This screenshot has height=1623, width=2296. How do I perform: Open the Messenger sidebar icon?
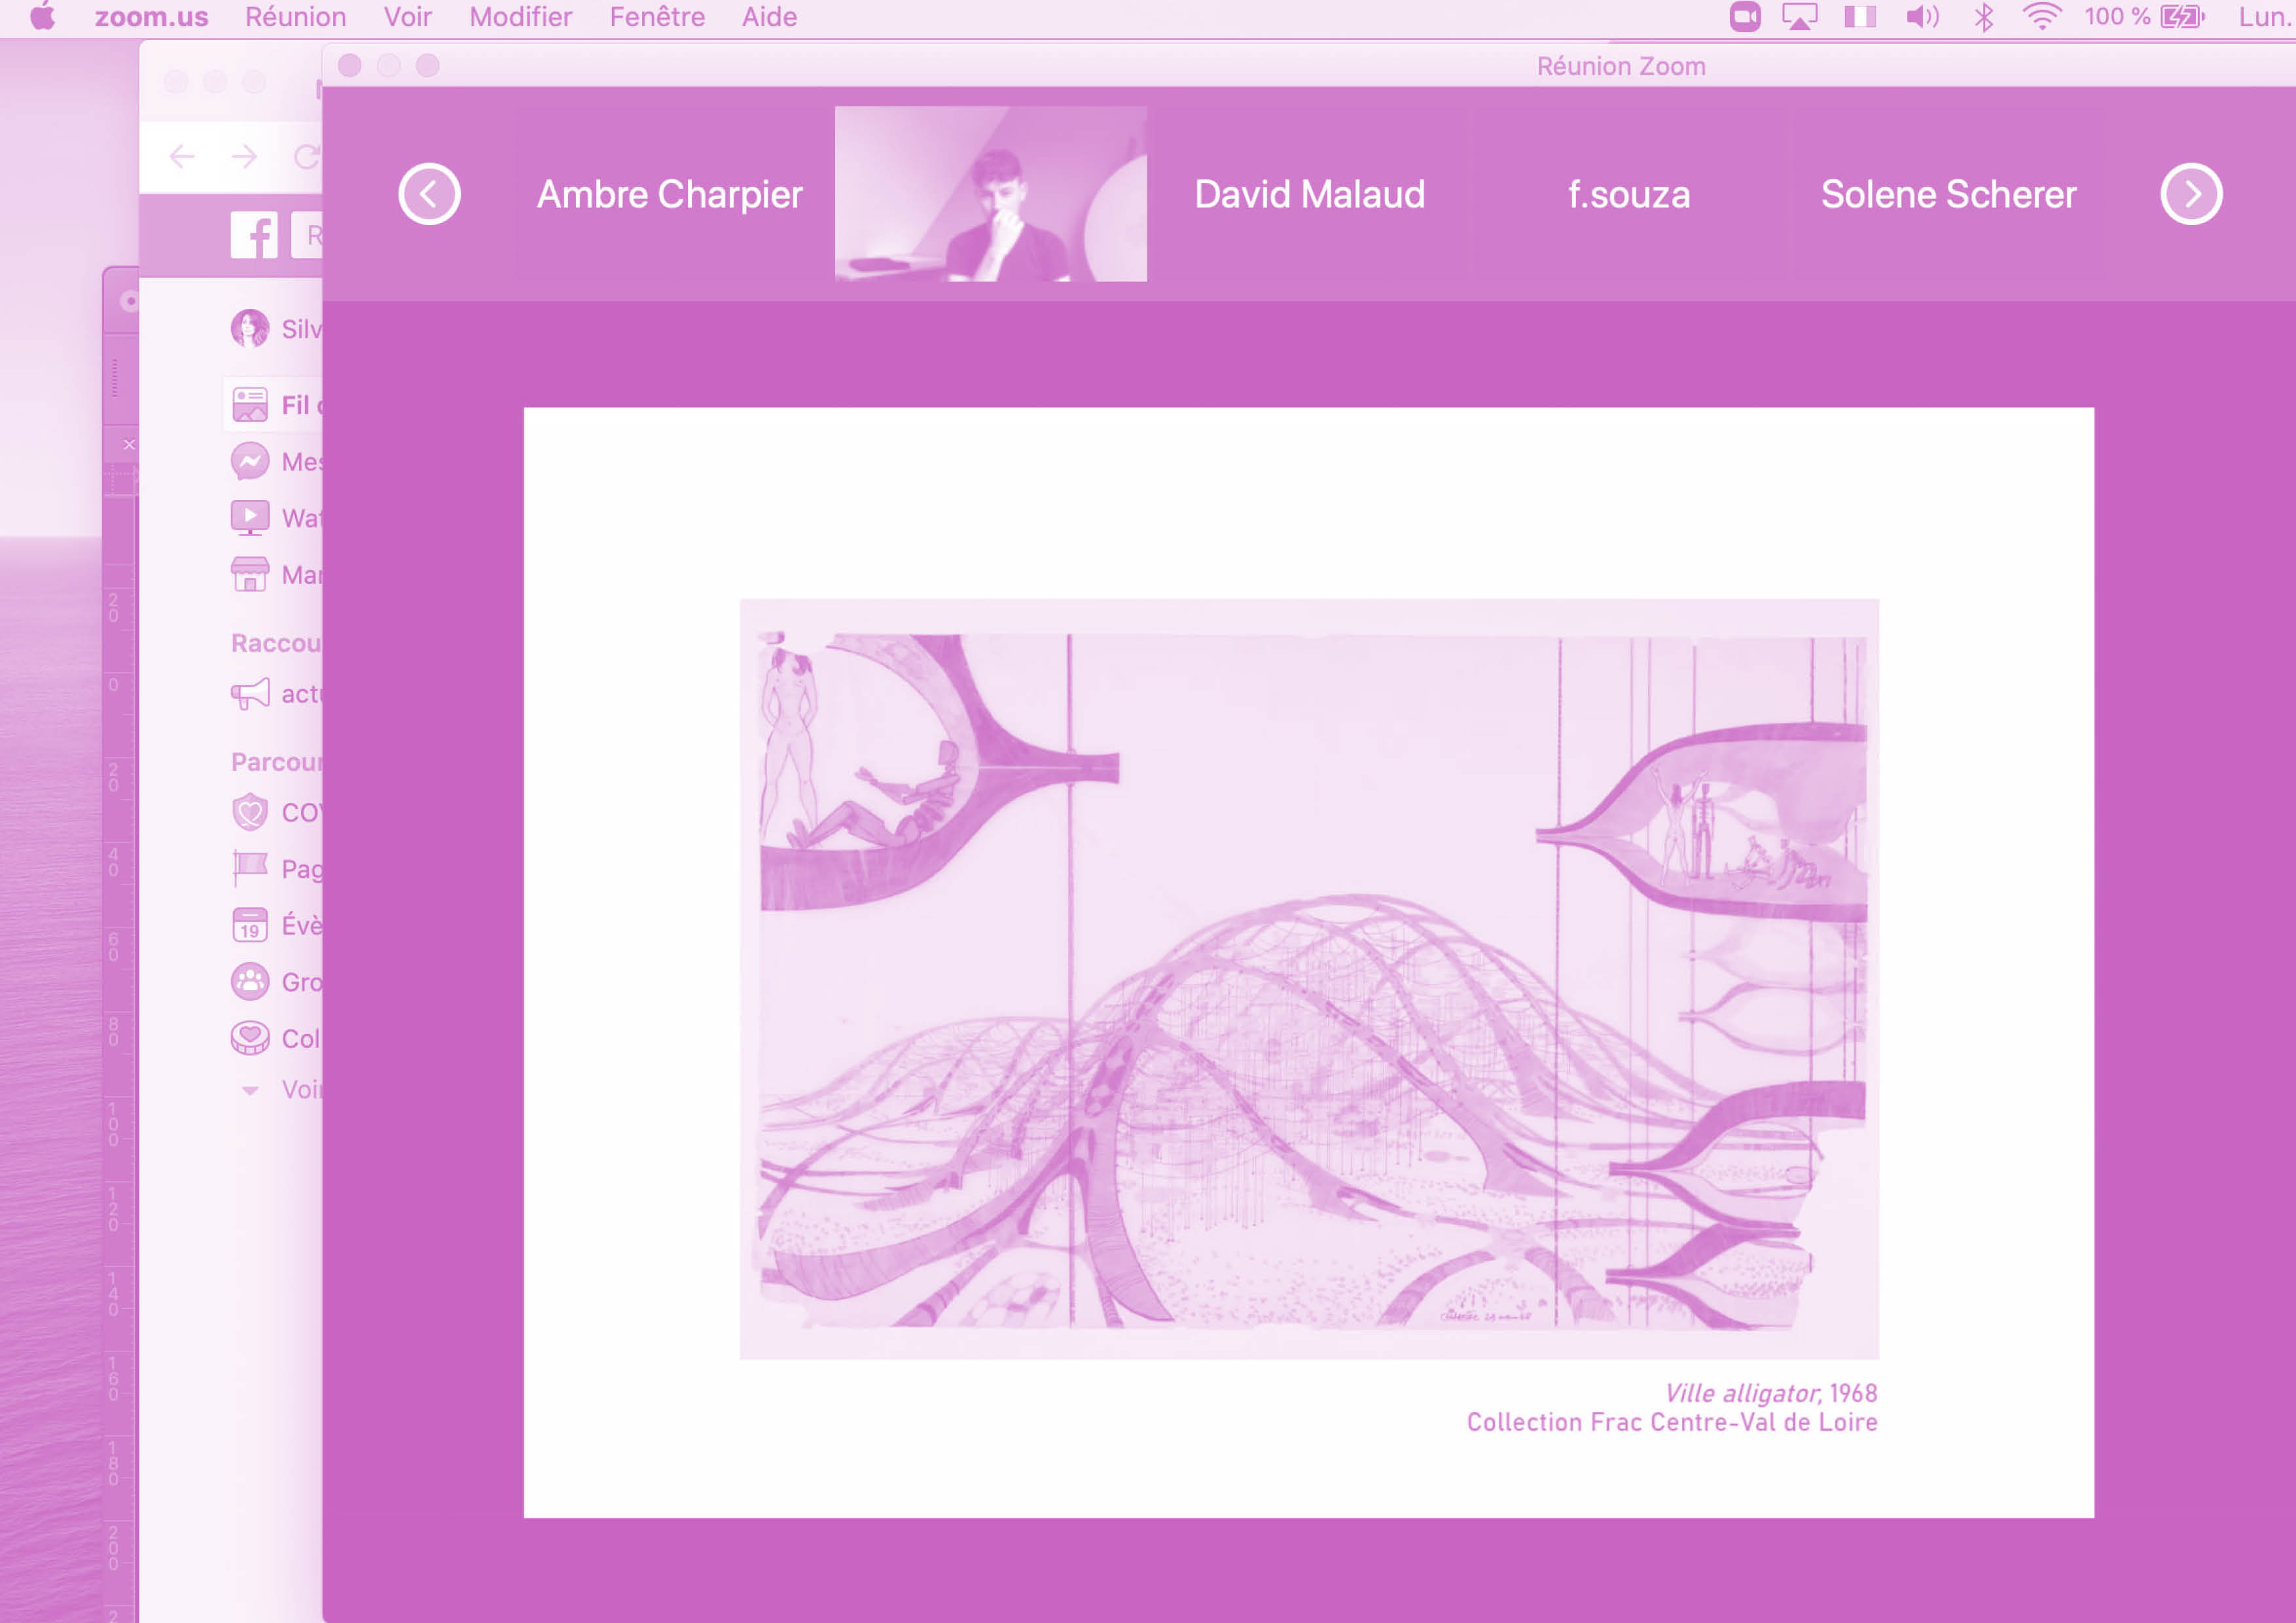[x=250, y=461]
